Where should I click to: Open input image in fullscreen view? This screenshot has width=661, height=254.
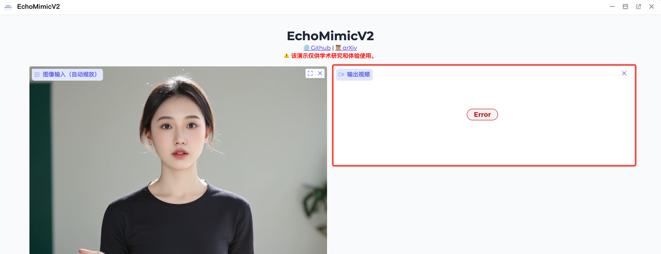[x=310, y=73]
